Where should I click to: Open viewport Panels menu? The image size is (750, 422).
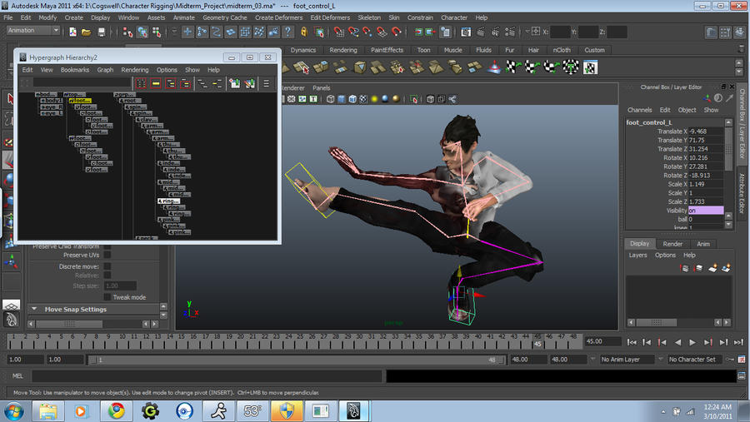pos(322,88)
